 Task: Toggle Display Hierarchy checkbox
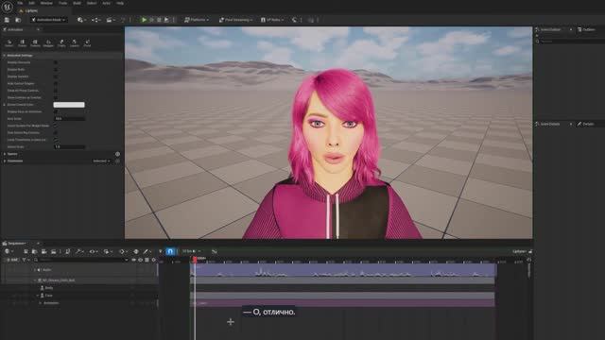tap(56, 62)
